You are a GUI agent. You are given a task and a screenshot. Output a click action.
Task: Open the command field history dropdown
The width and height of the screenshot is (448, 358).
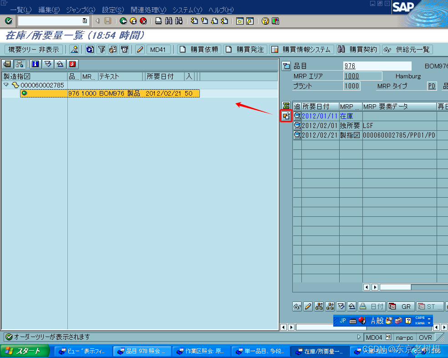coord(85,20)
